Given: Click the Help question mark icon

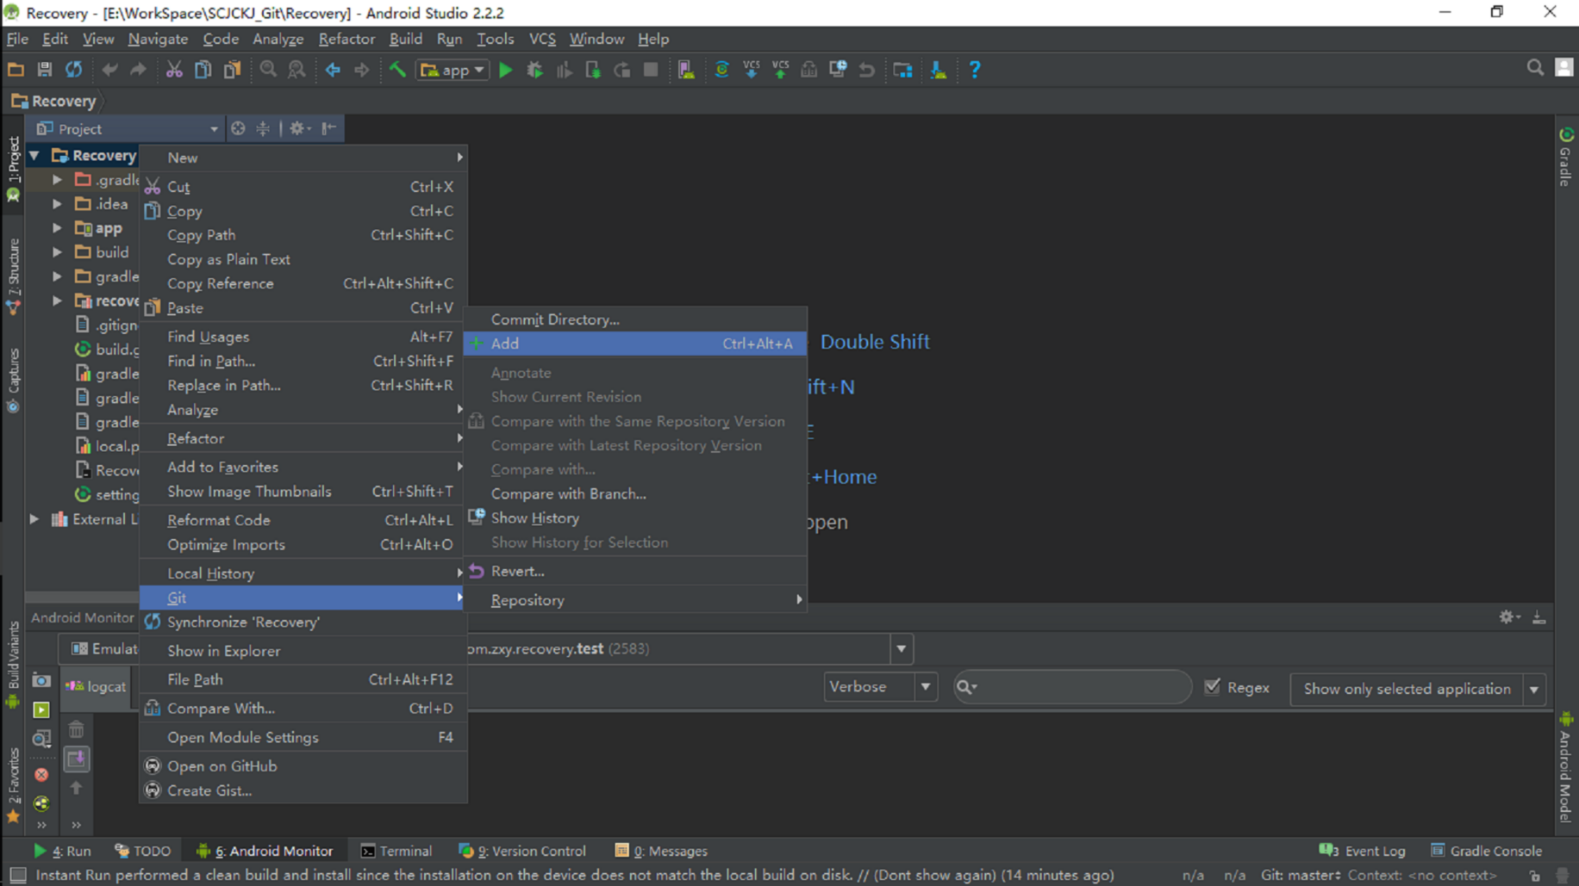Looking at the screenshot, I should click(975, 70).
